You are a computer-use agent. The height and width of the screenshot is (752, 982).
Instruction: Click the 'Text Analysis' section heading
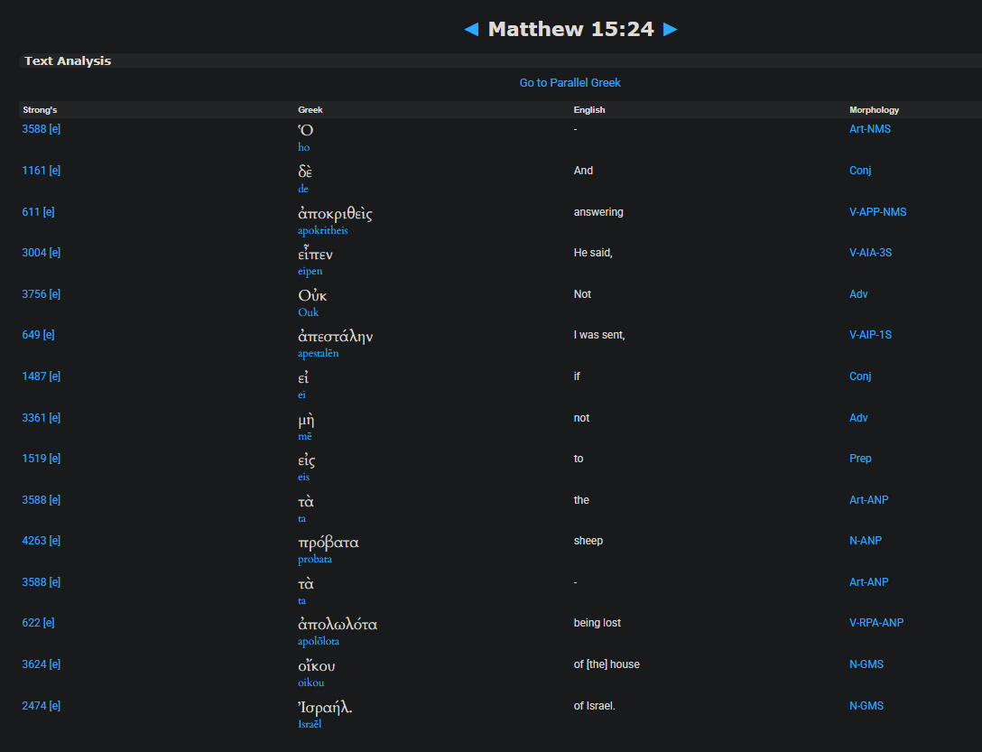68,60
